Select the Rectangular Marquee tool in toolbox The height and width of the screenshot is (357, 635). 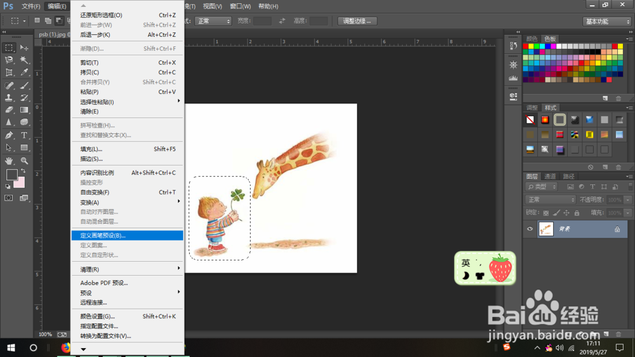point(9,48)
